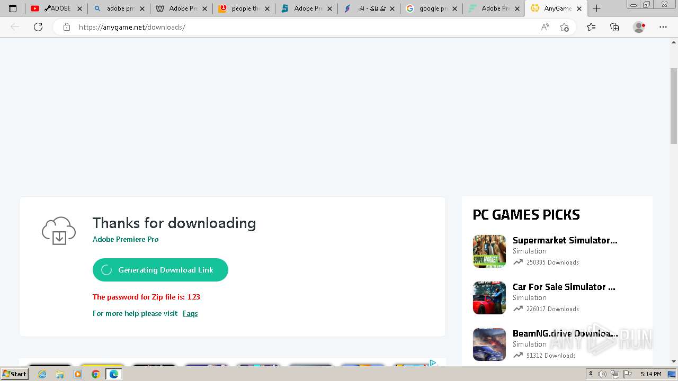Viewport: 678px width, 381px height.
Task: Open the browser profile icon
Action: tap(639, 27)
